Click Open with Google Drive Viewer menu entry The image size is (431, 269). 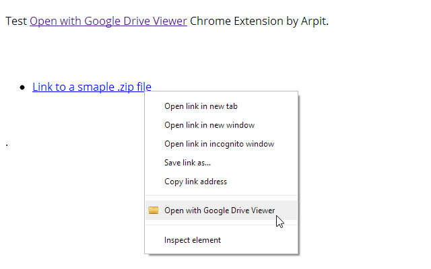[220, 210]
